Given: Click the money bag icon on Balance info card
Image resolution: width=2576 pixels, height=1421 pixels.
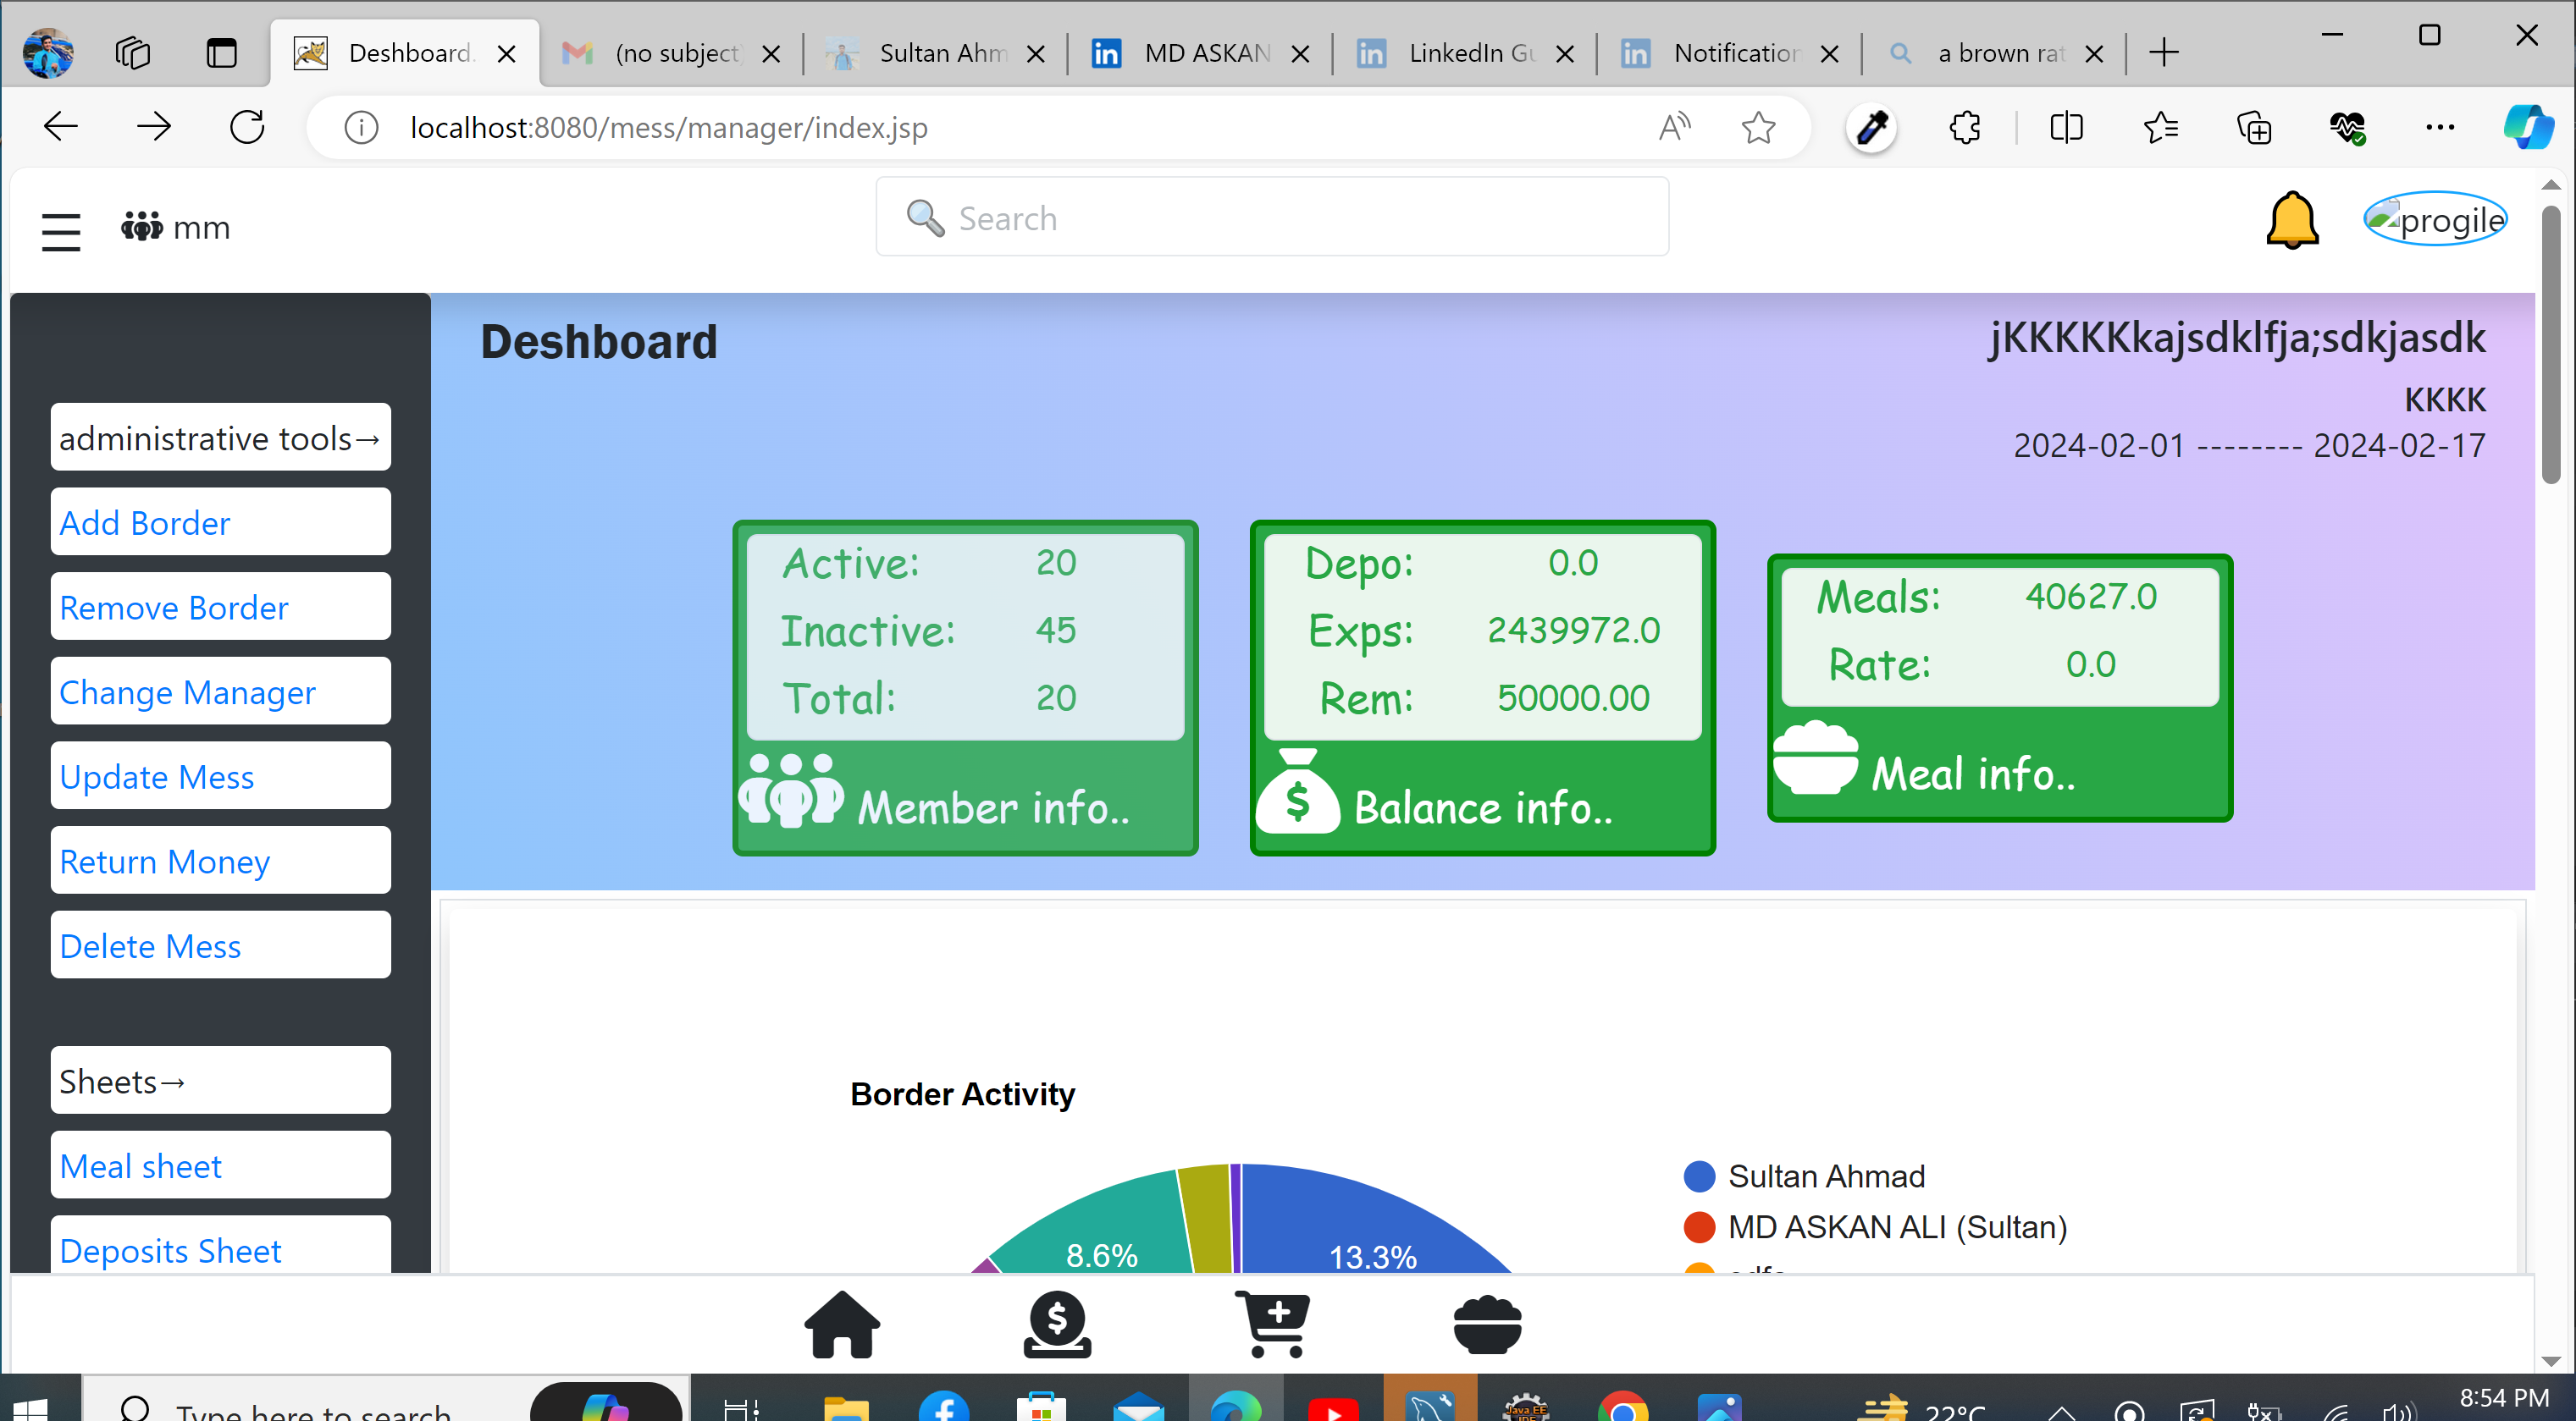Looking at the screenshot, I should tap(1297, 790).
